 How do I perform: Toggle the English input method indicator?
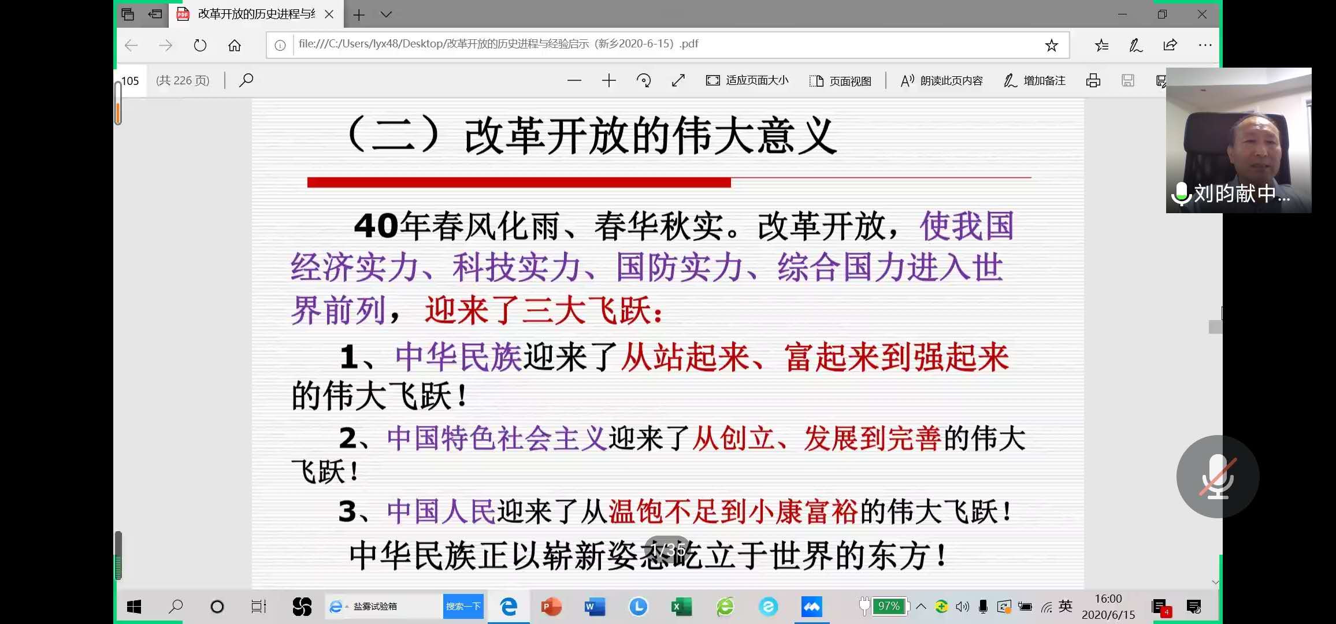point(1066,606)
